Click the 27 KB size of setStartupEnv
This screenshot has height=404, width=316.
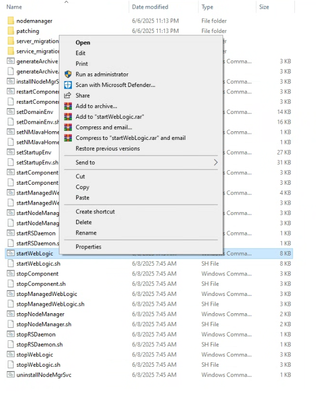pyautogui.click(x=284, y=152)
